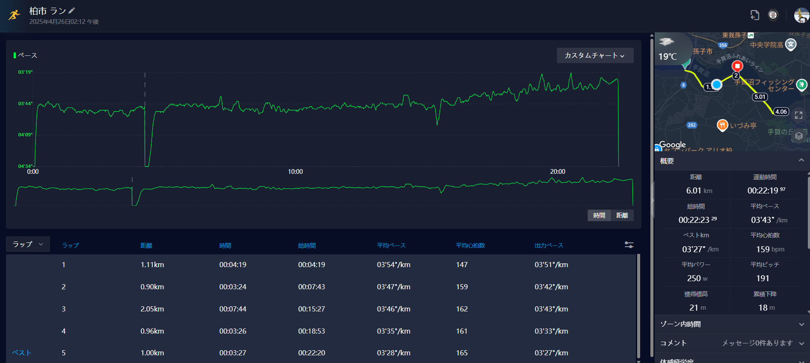Screen dimensions: 810x363
Task: Open the map layers selector
Action: pyautogui.click(x=798, y=136)
